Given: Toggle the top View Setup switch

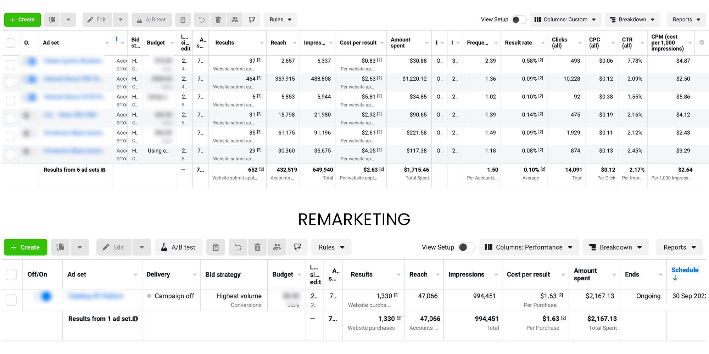Looking at the screenshot, I should point(519,20).
